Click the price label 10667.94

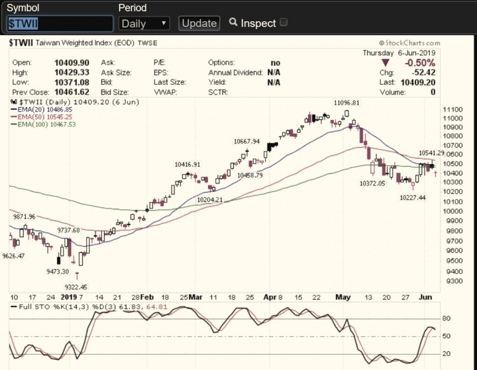point(246,142)
